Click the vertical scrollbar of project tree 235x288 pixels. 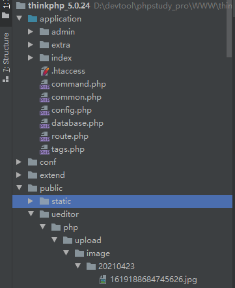pos(229,31)
